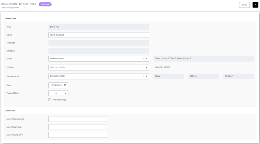260x144 pixels.
Task: Click the SAVE button
Action: pos(244,5)
